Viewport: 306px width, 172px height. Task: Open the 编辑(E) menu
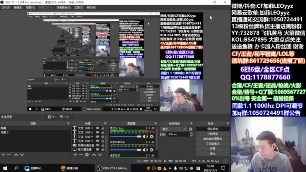18,7
